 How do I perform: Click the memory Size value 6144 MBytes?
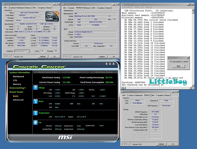point(137,103)
